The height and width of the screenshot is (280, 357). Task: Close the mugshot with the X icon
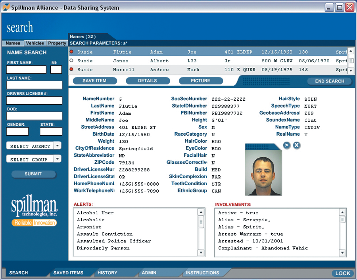[x=296, y=146]
